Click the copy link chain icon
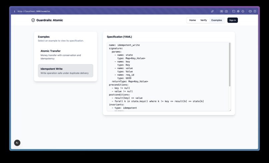The height and width of the screenshot is (163, 269). pos(212,11)
